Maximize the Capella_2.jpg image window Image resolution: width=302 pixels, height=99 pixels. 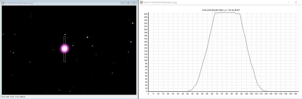point(128,3)
